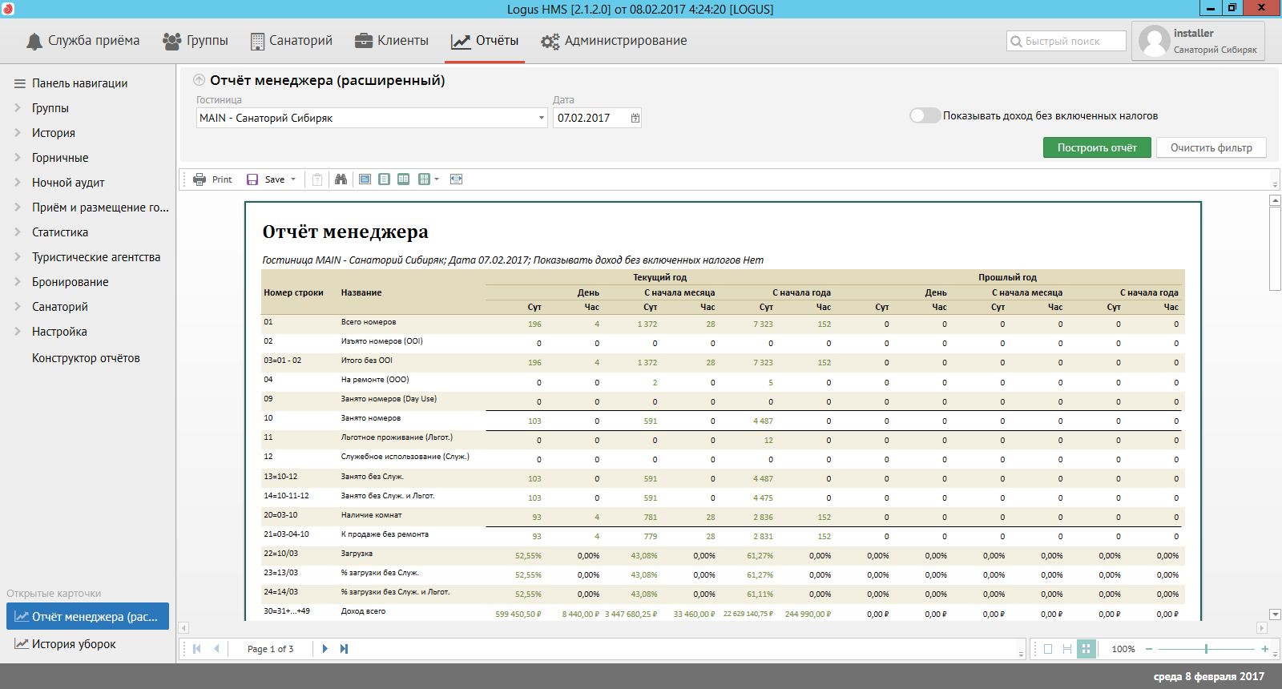Toggle show income without included taxes
This screenshot has height=689, width=1282.
coord(925,116)
